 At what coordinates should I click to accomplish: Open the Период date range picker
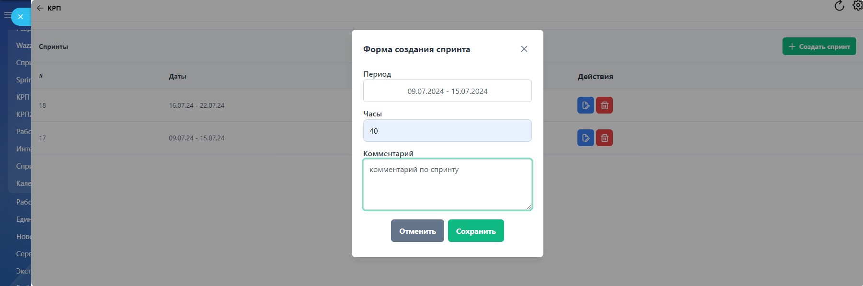pyautogui.click(x=447, y=91)
